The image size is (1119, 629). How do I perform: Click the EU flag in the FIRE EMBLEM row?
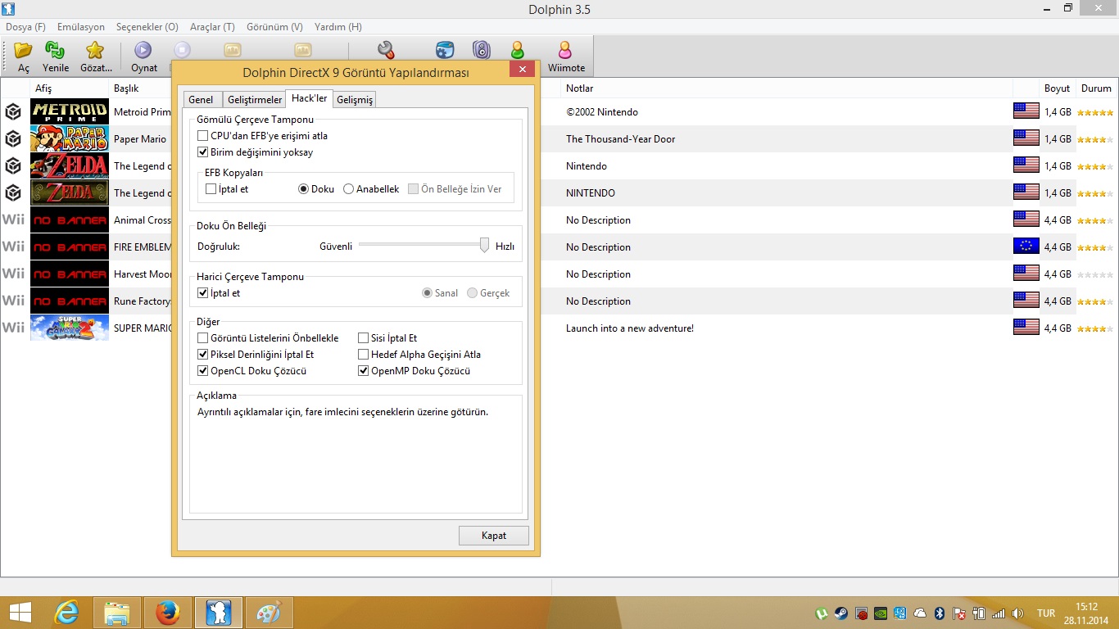click(1026, 247)
